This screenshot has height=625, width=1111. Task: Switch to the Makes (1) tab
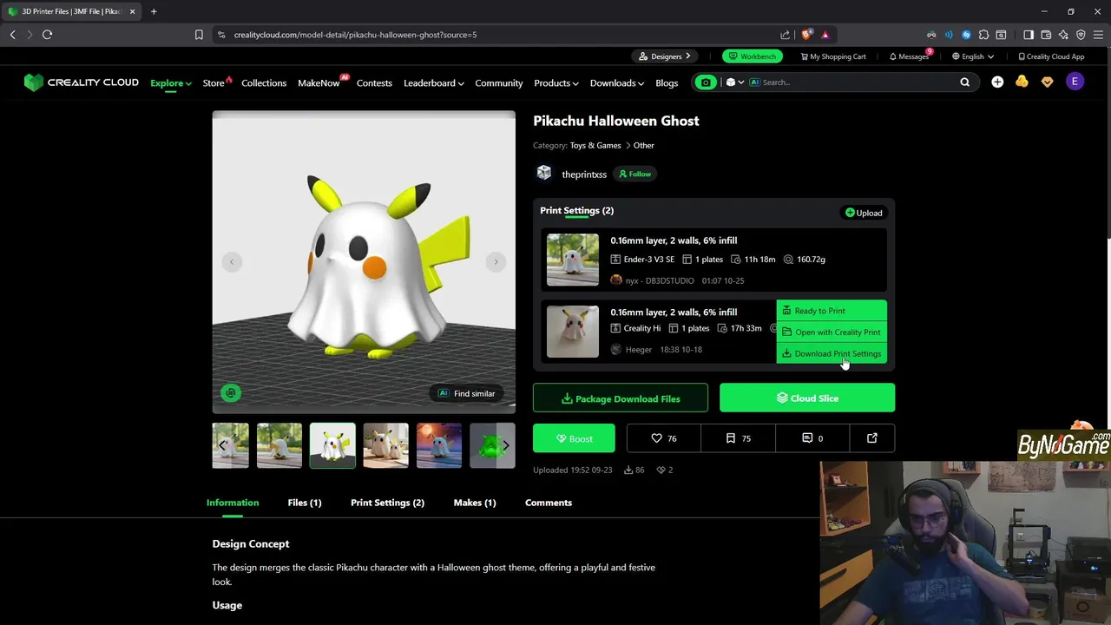coord(475,503)
